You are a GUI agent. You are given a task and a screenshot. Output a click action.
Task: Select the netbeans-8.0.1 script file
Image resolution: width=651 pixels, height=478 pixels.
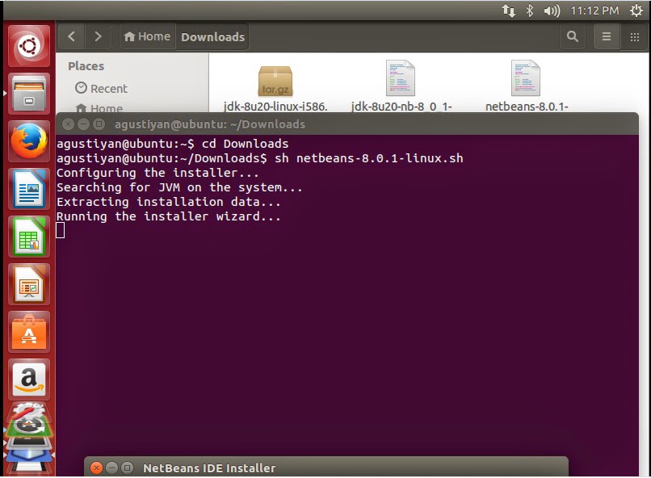click(x=526, y=86)
